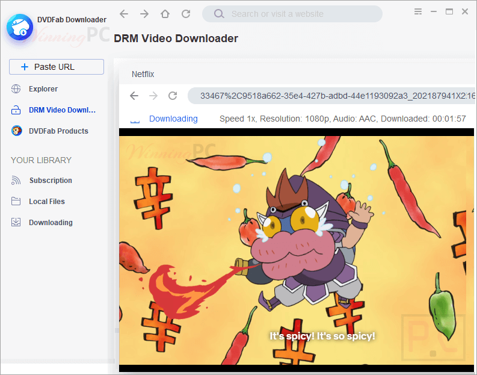Maximize the DVDFab Downloader window

tap(449, 11)
